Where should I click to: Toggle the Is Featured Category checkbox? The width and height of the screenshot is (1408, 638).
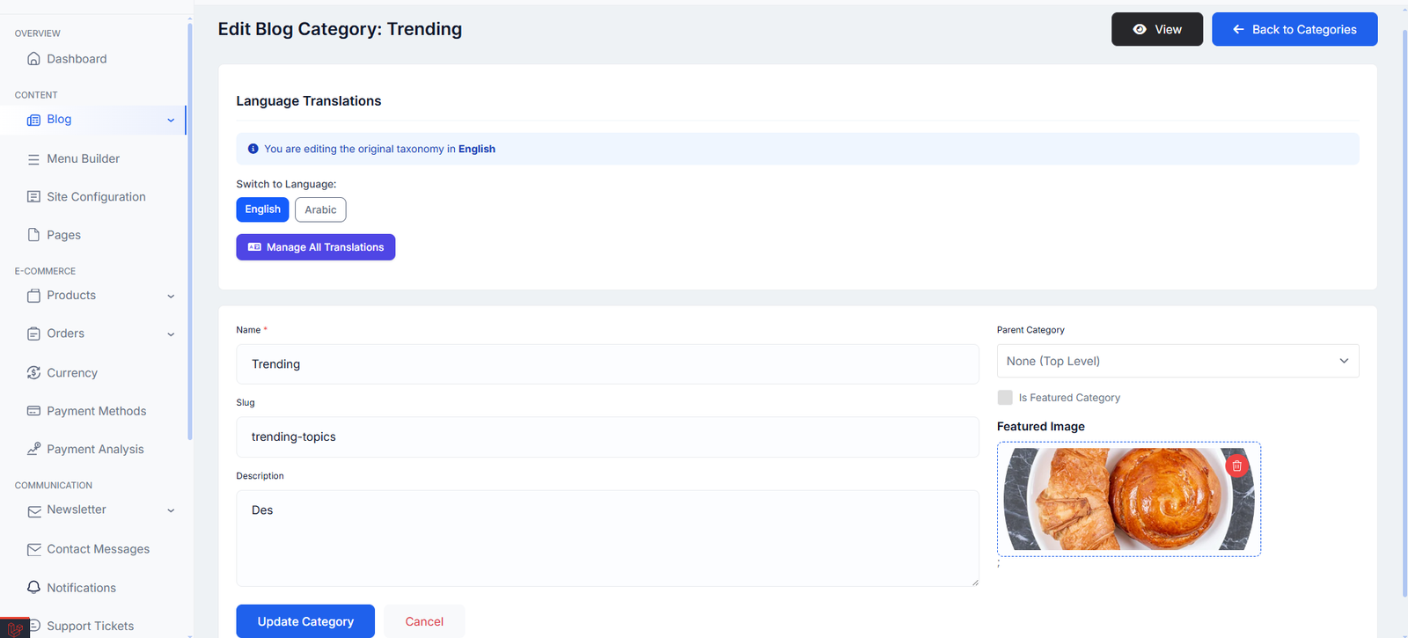coord(1005,398)
